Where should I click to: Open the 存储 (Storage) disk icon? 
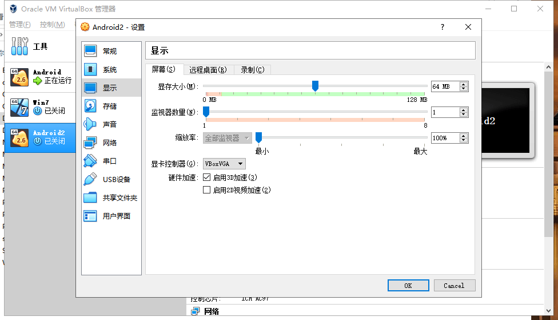(90, 106)
